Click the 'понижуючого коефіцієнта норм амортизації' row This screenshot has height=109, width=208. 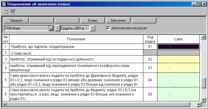[x=76, y=68]
